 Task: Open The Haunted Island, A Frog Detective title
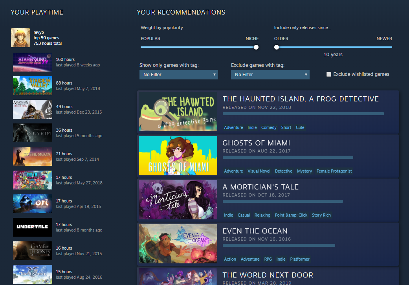(x=301, y=99)
